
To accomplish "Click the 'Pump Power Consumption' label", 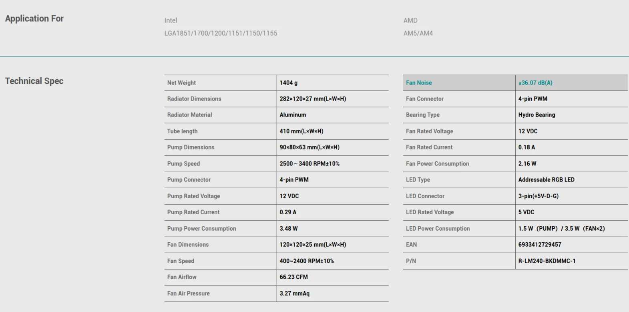I will tap(201, 229).
